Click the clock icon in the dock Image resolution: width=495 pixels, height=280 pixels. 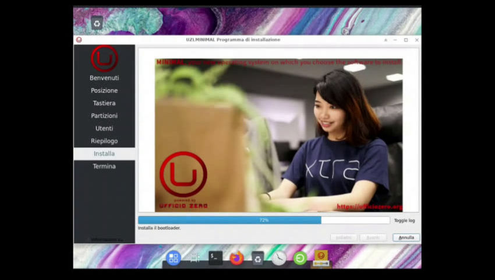click(279, 258)
